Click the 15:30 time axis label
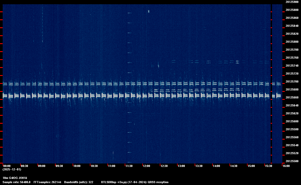The image size is (301, 185). click(x=269, y=166)
